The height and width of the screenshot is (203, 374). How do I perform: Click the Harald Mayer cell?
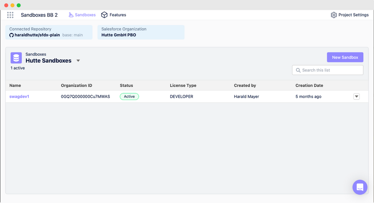246,97
